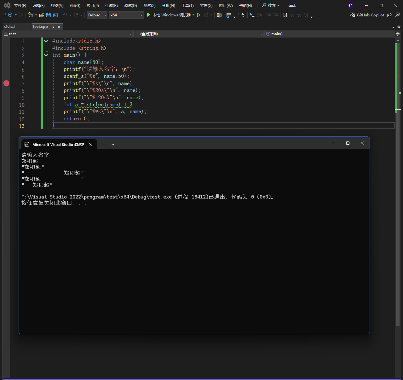Toggle a bookmark with the bookmark icon
The width and height of the screenshot is (403, 380).
click(285, 15)
